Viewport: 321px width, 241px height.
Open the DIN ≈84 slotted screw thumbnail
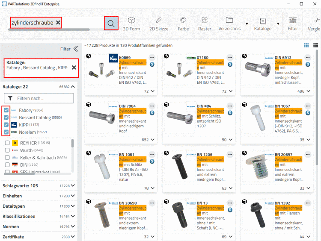click(x=180, y=118)
